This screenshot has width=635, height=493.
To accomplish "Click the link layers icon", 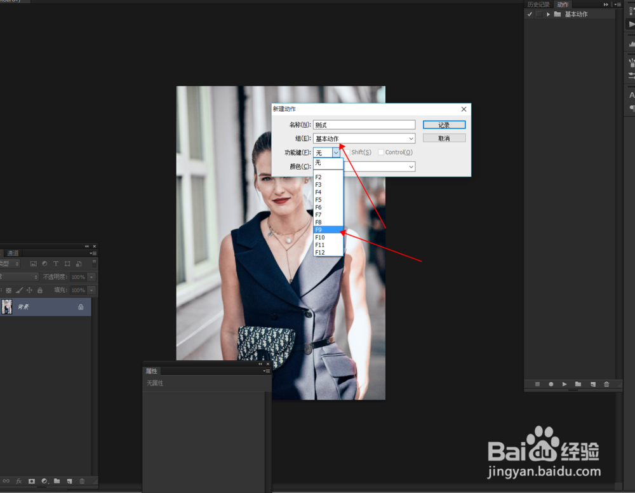I will click(6, 481).
